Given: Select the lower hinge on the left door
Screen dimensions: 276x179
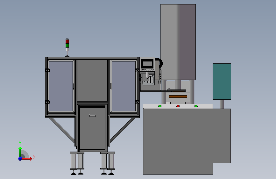Looking at the screenshot, I should (47, 102).
